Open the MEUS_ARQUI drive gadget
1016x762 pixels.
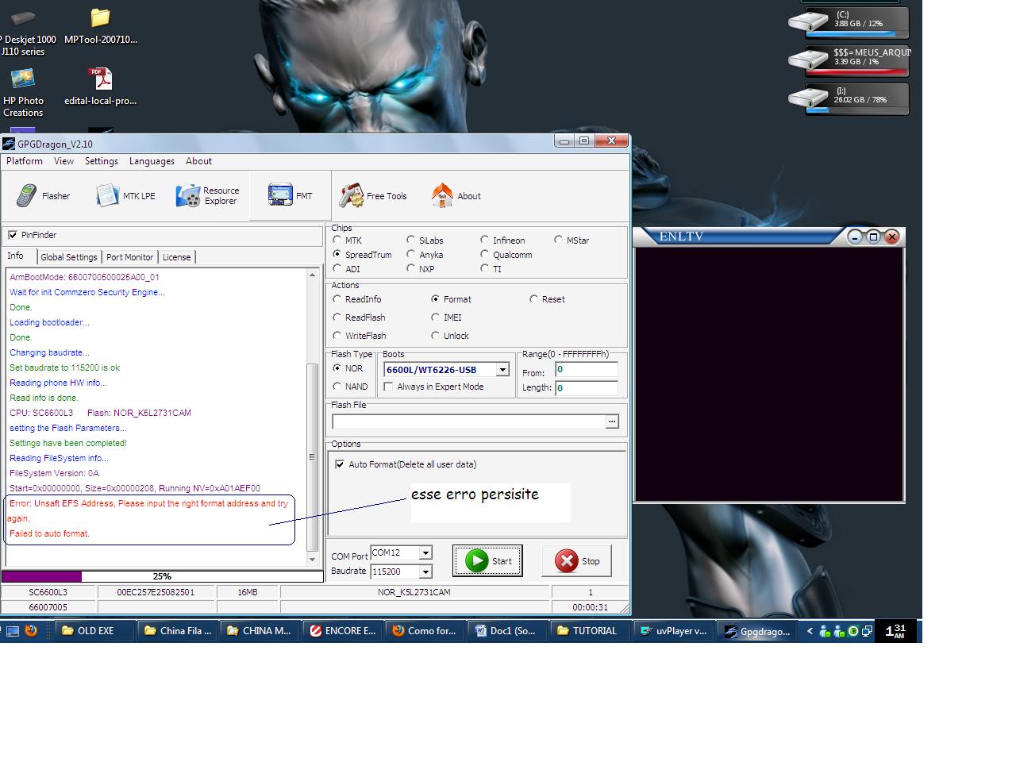[x=849, y=60]
